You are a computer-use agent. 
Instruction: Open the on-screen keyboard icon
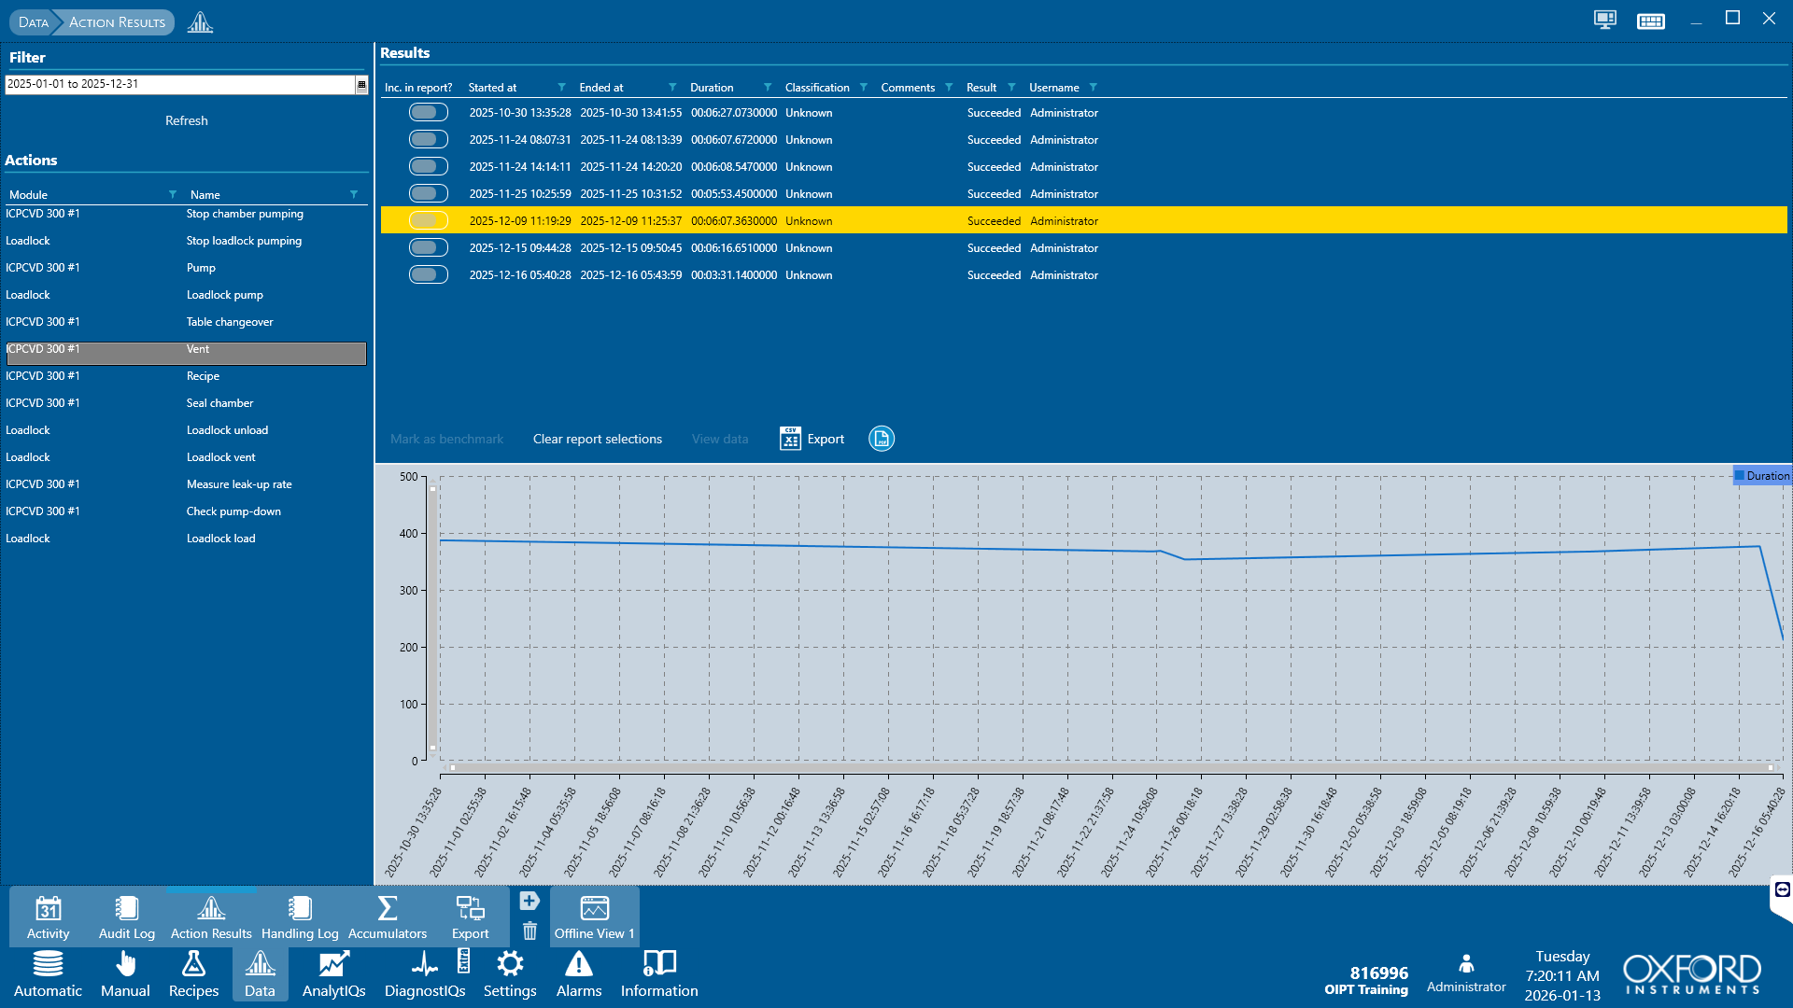1650,21
